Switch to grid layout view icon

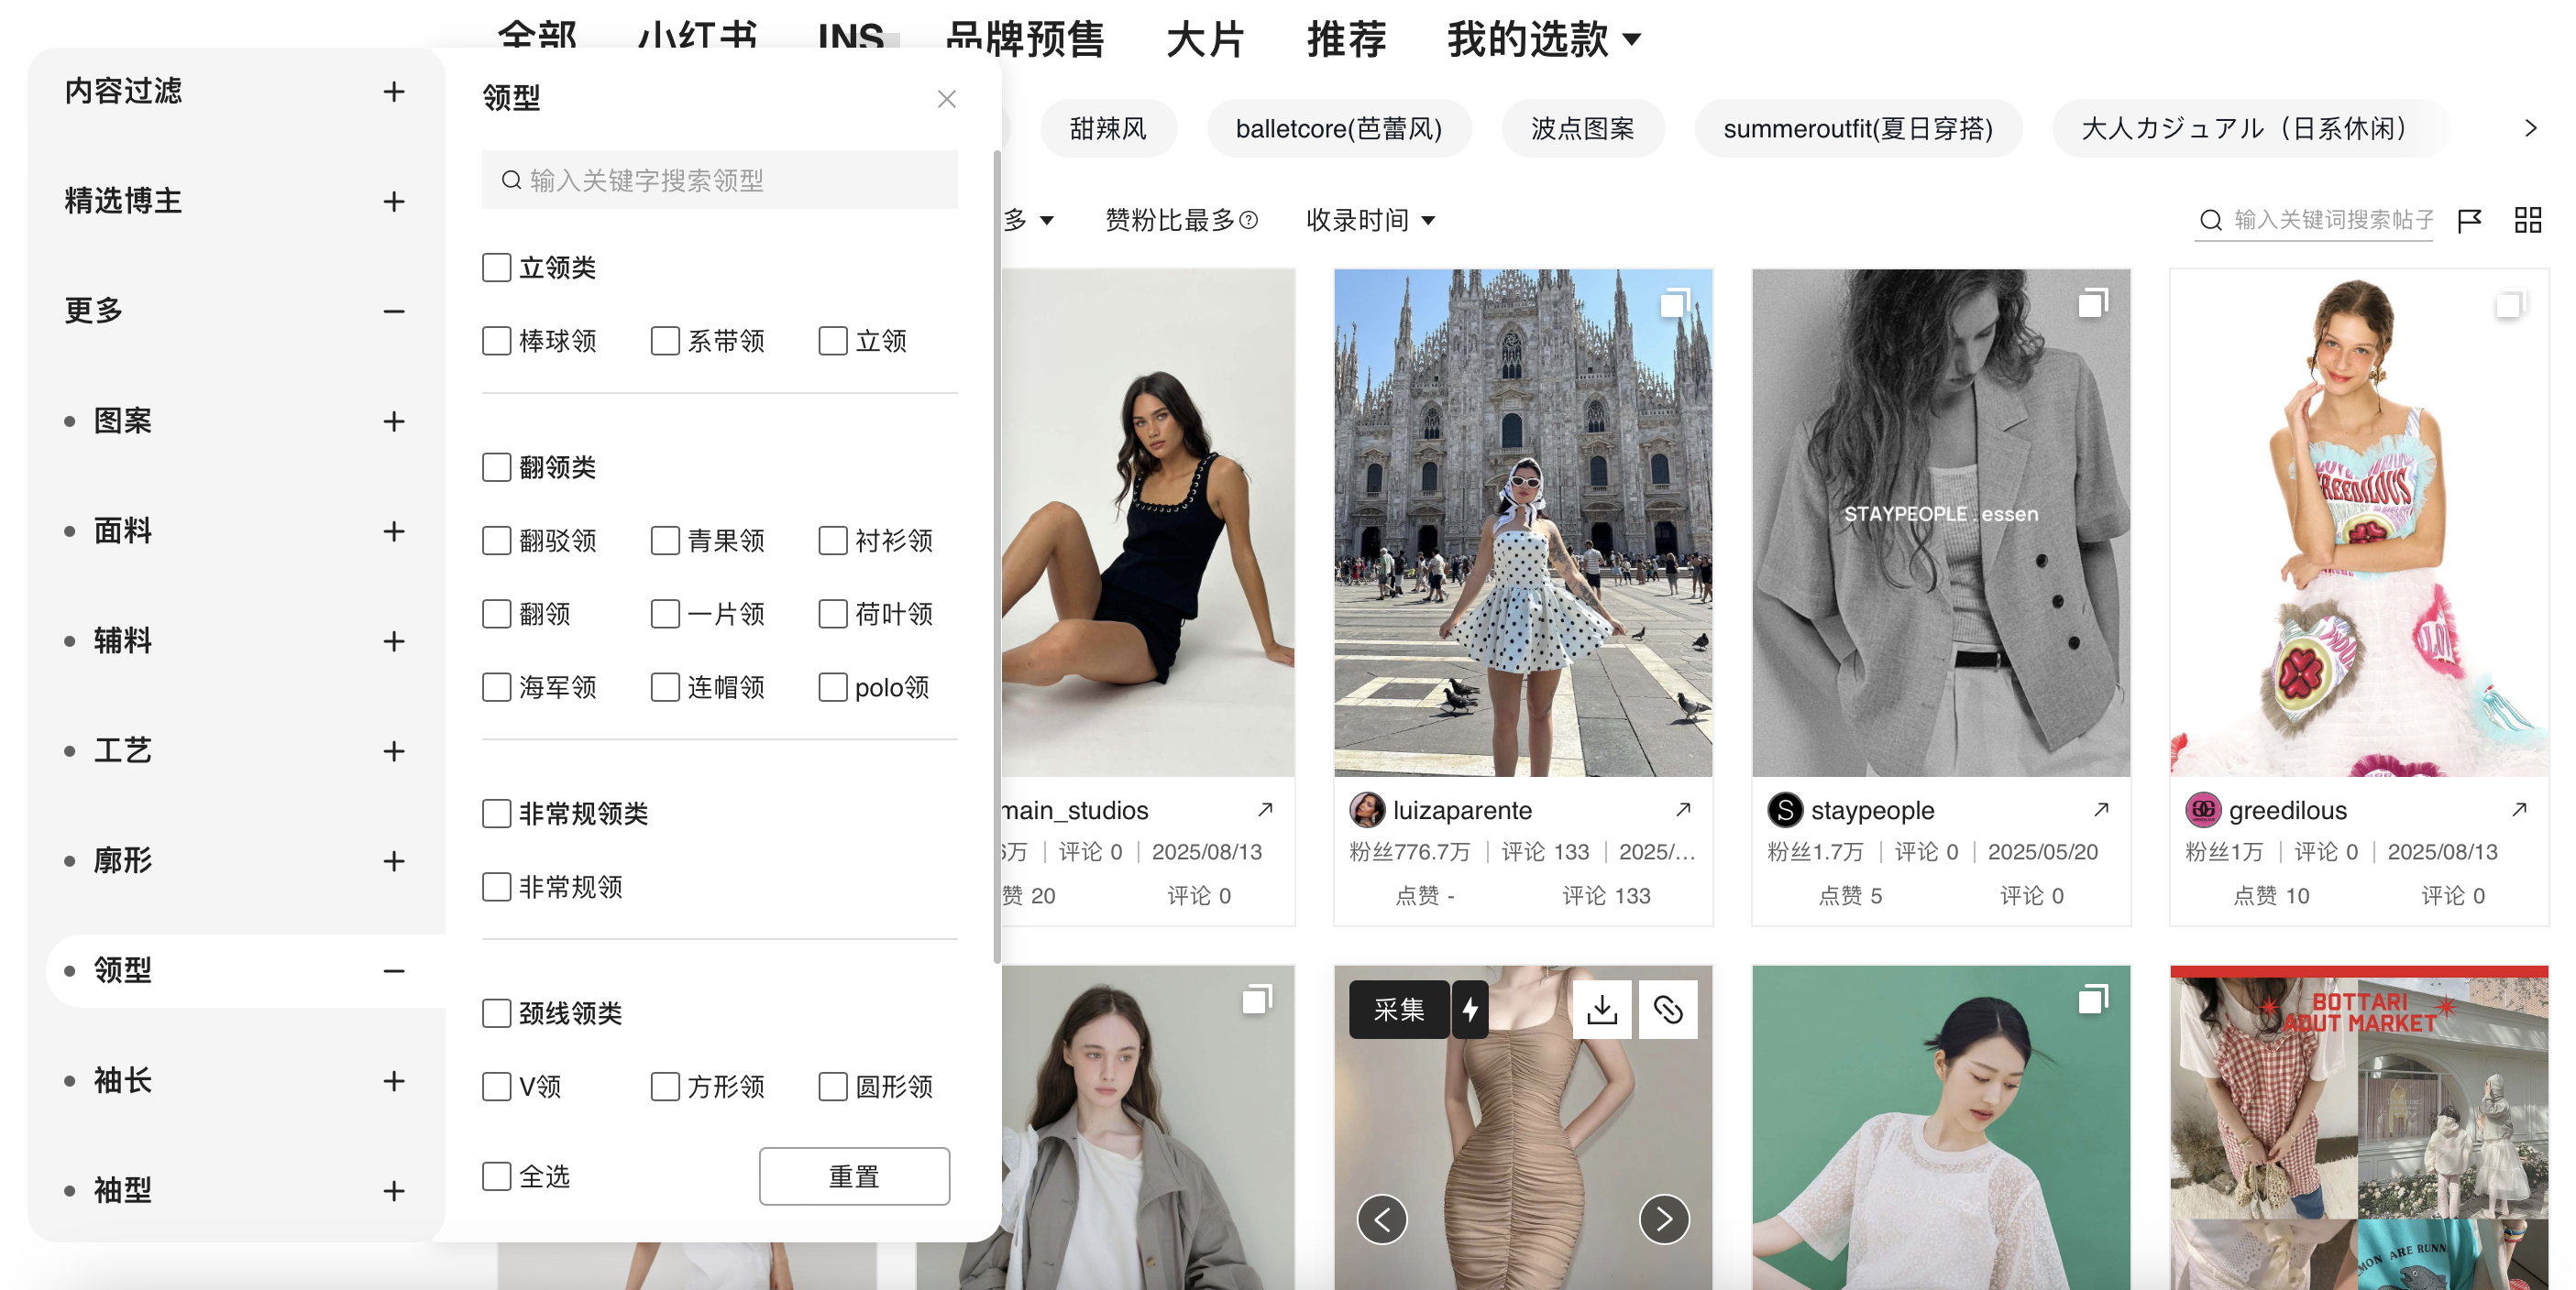point(2527,220)
